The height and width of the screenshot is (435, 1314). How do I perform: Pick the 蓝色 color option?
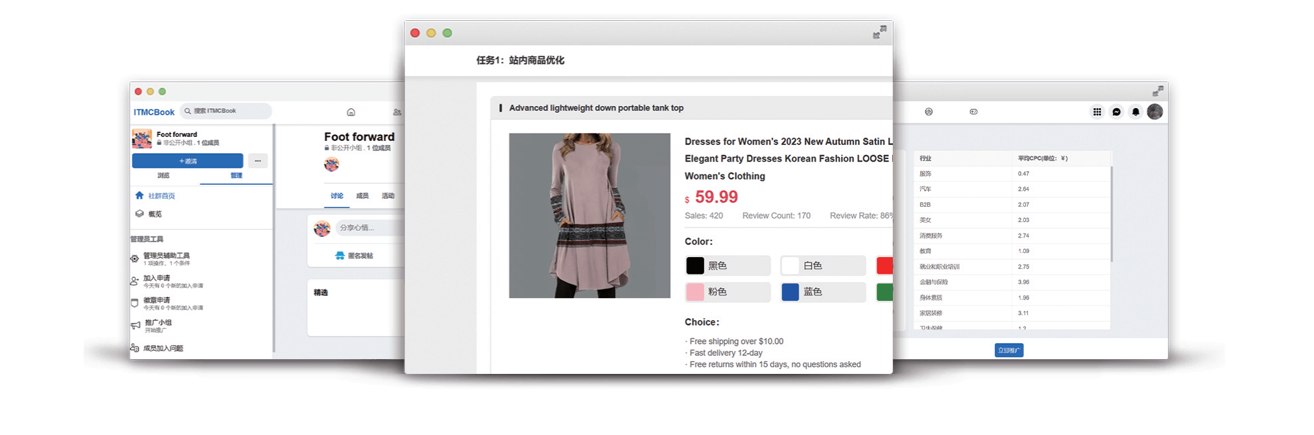[x=823, y=292]
